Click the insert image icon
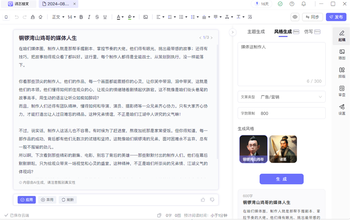This screenshot has width=350, height=220. 146,17
